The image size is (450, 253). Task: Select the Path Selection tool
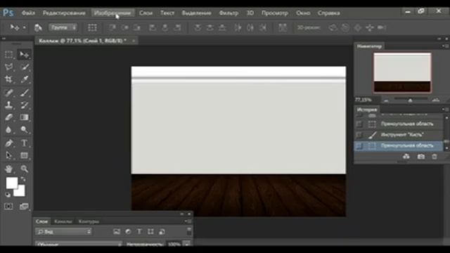pyautogui.click(x=8, y=155)
